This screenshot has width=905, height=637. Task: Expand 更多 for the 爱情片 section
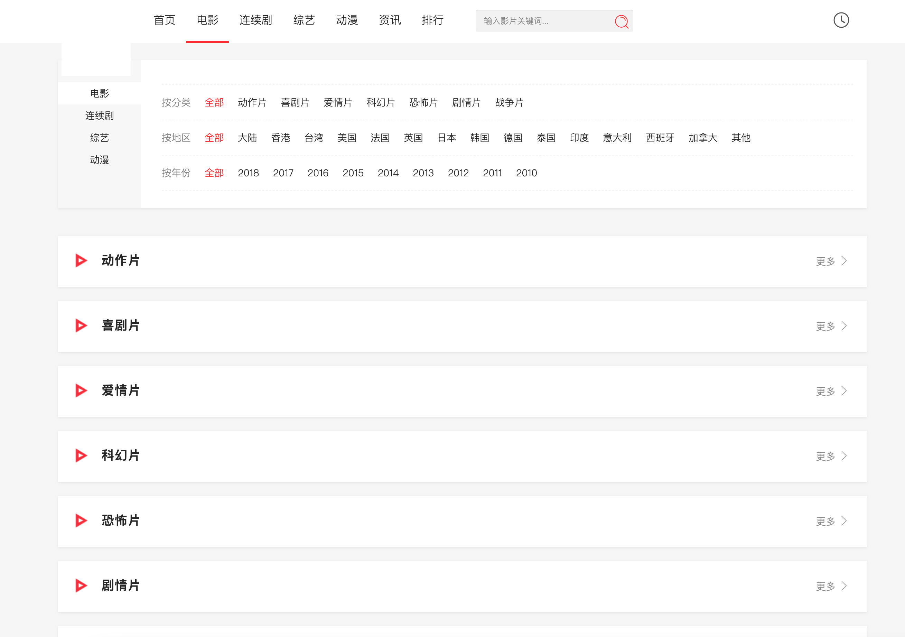pyautogui.click(x=831, y=391)
